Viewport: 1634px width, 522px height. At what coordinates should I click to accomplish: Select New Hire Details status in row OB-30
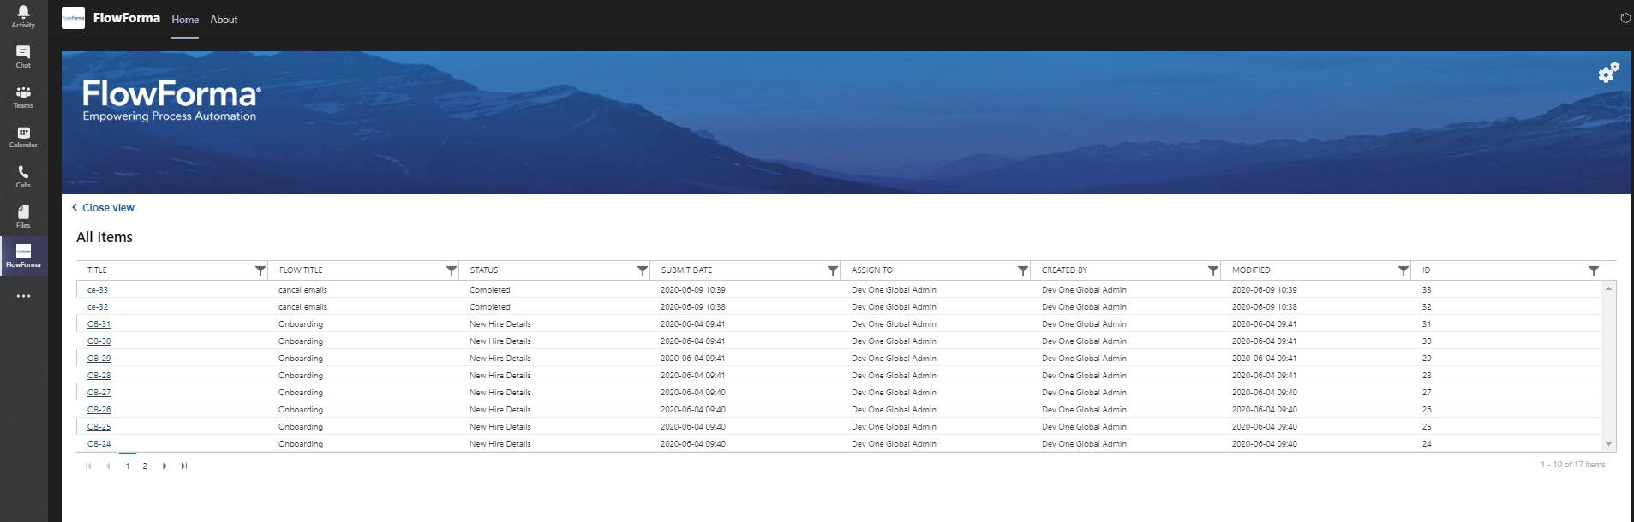500,341
